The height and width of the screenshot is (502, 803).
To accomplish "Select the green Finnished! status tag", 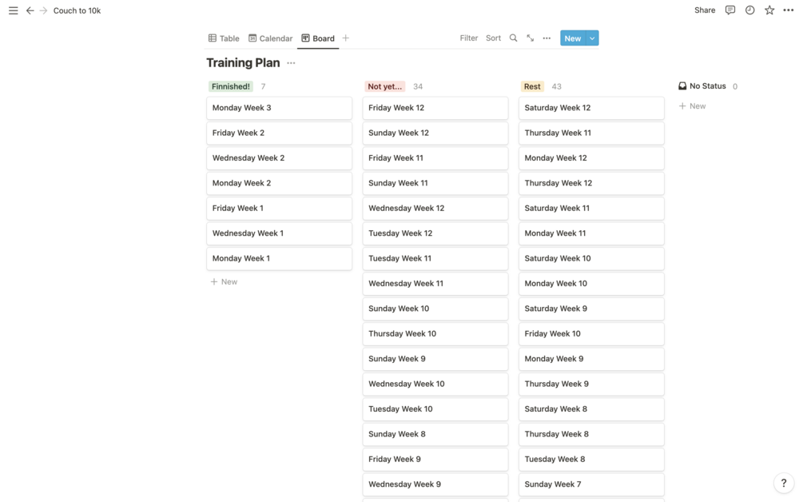I will (x=230, y=86).
